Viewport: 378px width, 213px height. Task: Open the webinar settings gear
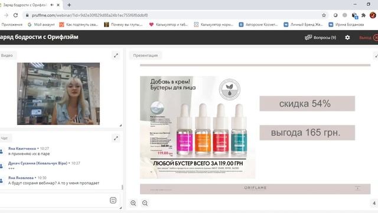click(347, 37)
